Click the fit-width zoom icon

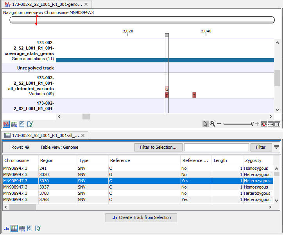point(270,124)
